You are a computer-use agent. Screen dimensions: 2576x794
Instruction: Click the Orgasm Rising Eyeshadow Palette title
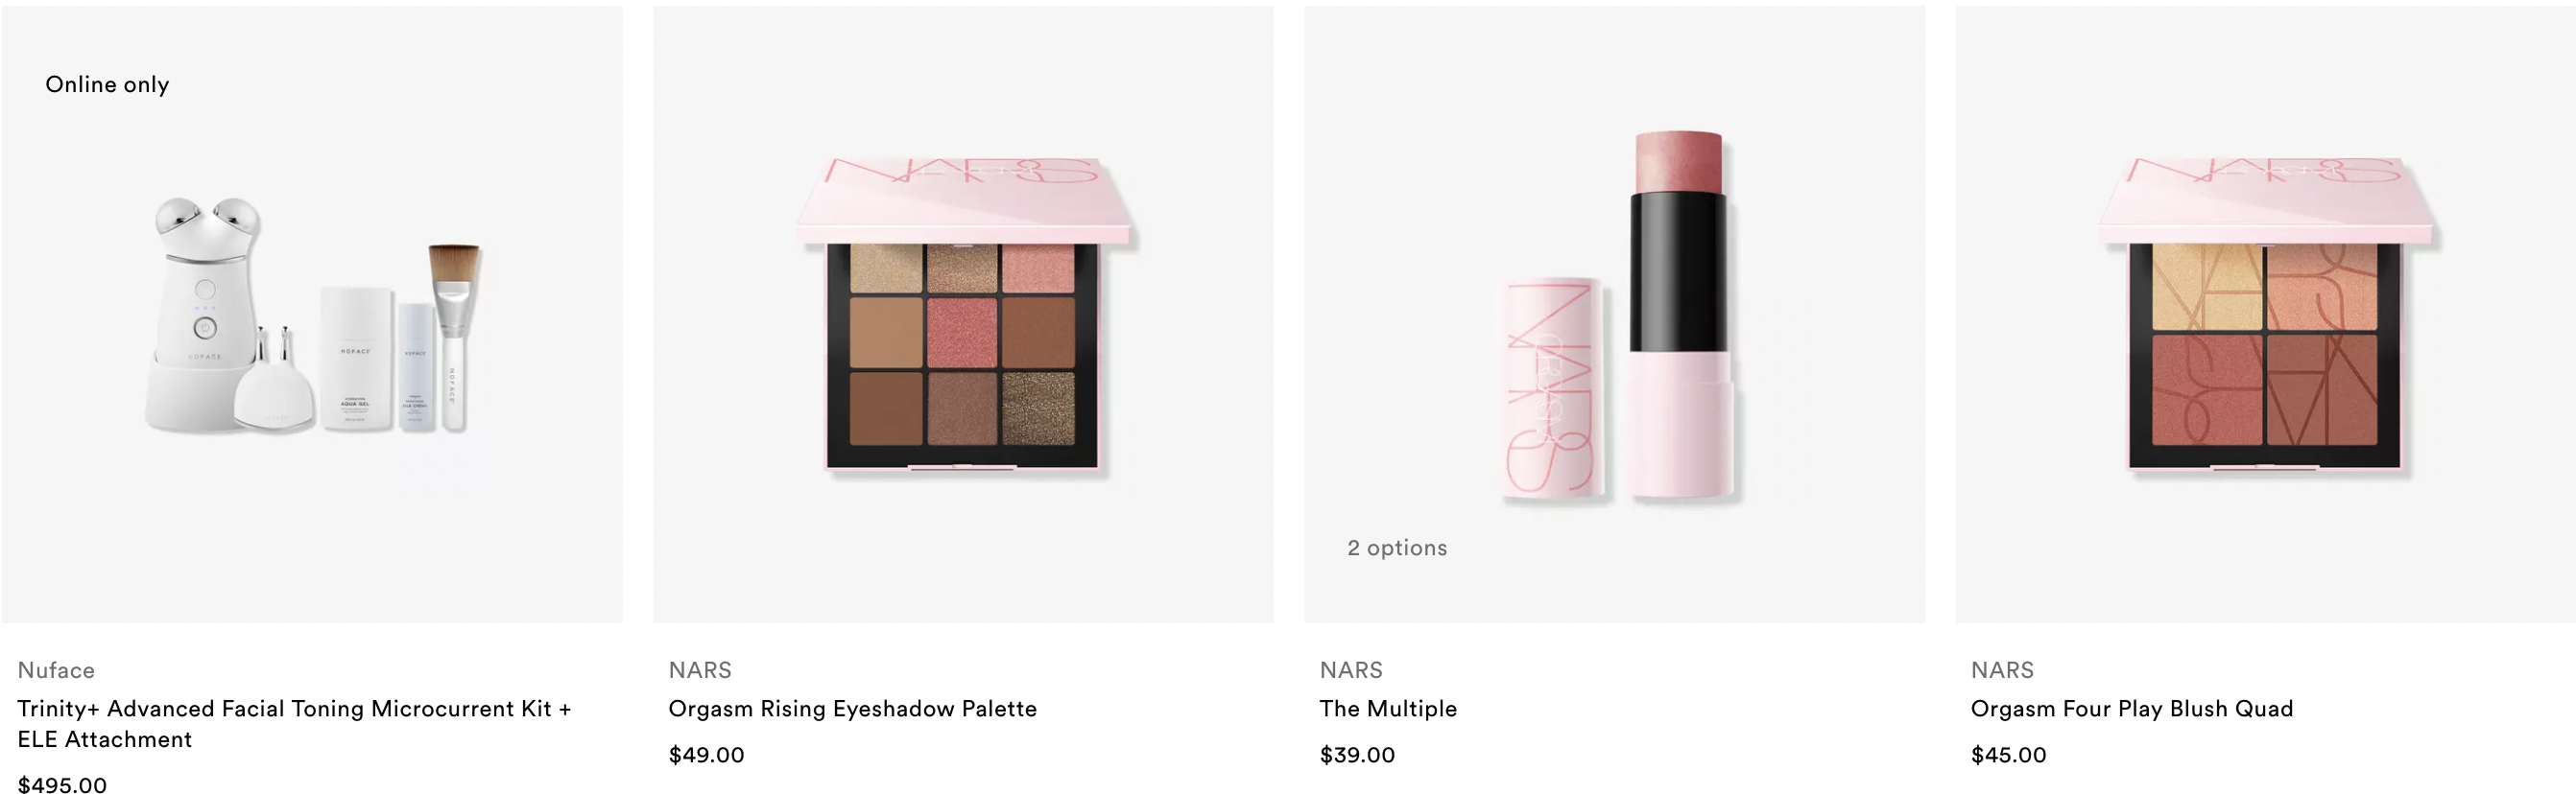pyautogui.click(x=852, y=709)
